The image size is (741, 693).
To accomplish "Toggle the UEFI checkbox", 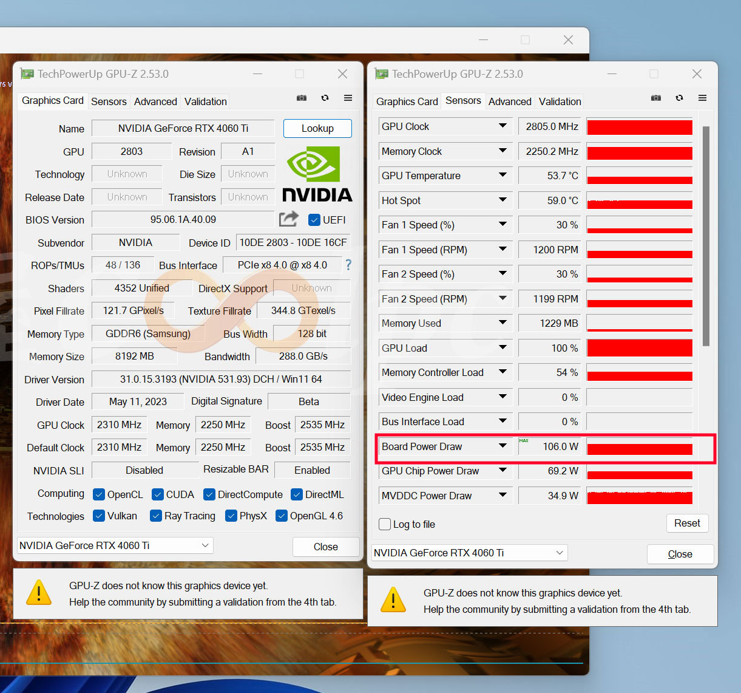I will click(314, 220).
